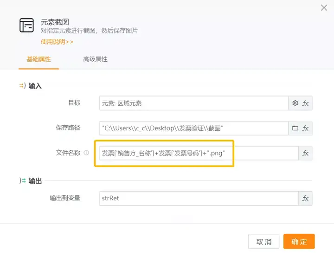
Task: Open the folder browser for 保存路径
Action: click(x=295, y=128)
